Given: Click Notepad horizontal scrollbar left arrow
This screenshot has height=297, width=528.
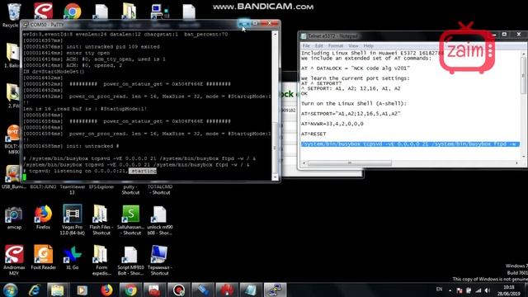Looking at the screenshot, I should point(304,163).
